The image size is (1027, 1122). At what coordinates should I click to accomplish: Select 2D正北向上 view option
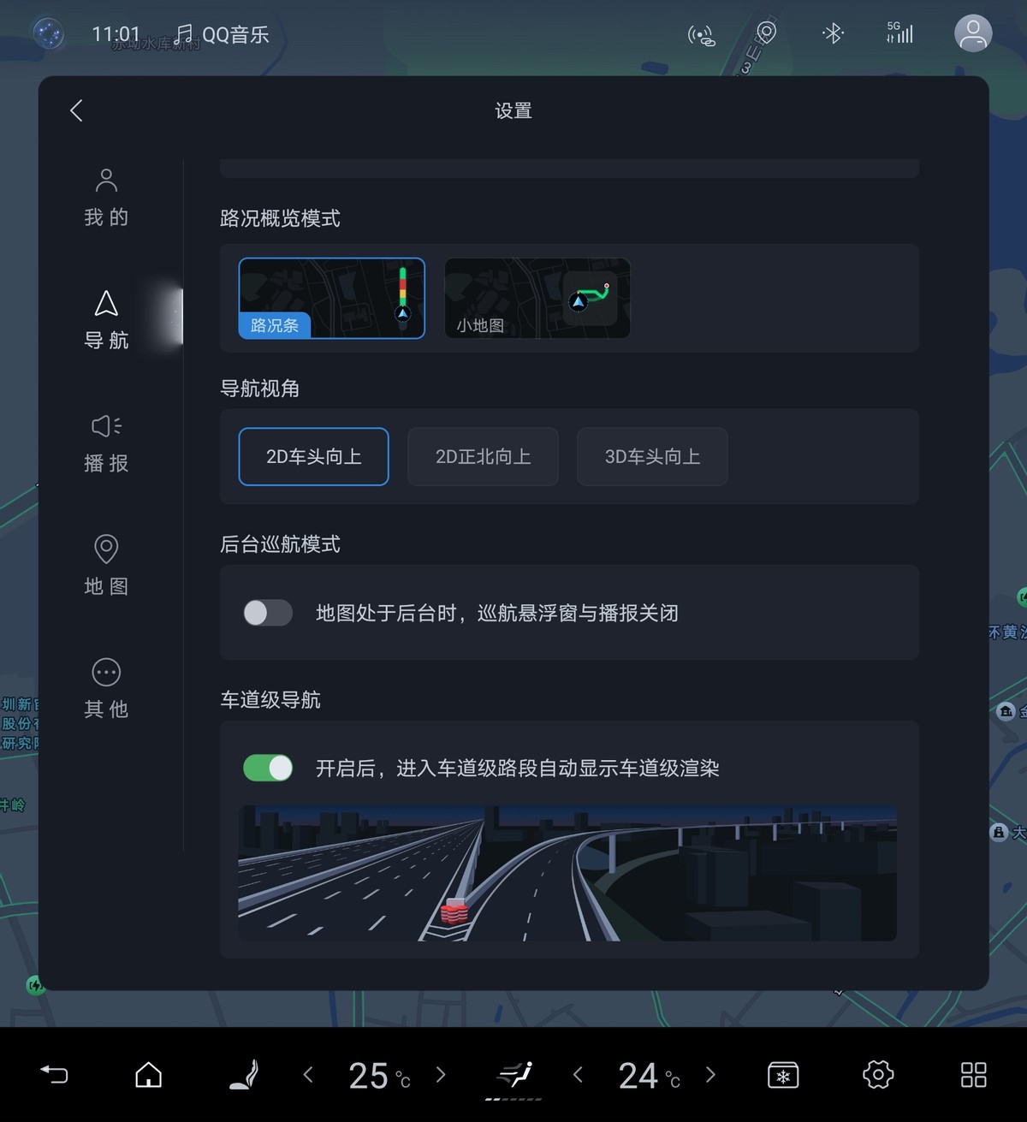(x=483, y=457)
